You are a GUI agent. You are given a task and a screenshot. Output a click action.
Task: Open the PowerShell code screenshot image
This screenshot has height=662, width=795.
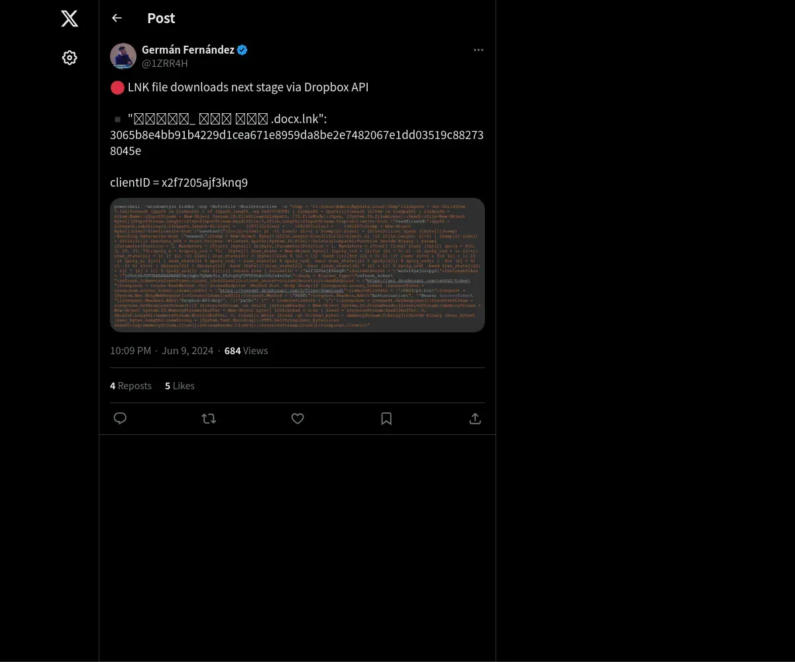297,265
